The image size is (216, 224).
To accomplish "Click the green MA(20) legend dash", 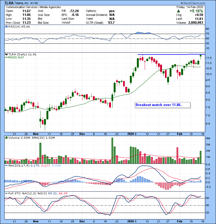I will point(6,57).
